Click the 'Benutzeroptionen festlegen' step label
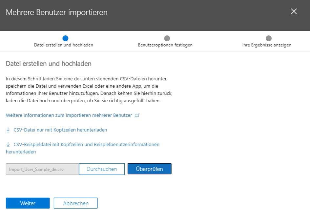 [165, 45]
